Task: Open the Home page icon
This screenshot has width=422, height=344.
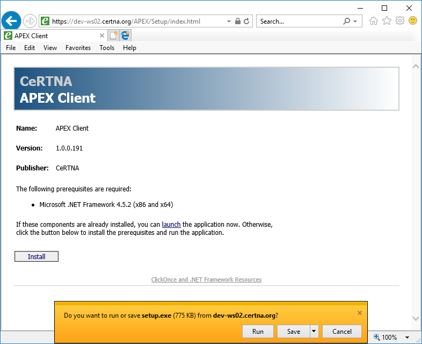Action: tap(374, 21)
